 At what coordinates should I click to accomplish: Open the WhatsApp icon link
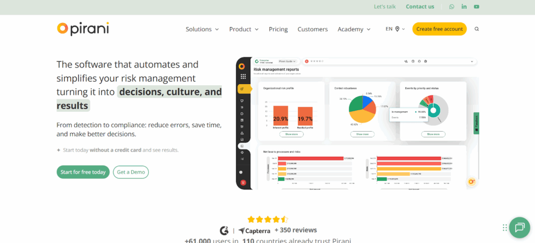tap(452, 7)
